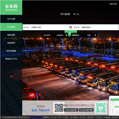Click the destination 目的地 input field
Screen dimensions: 119x119
point(96,27)
